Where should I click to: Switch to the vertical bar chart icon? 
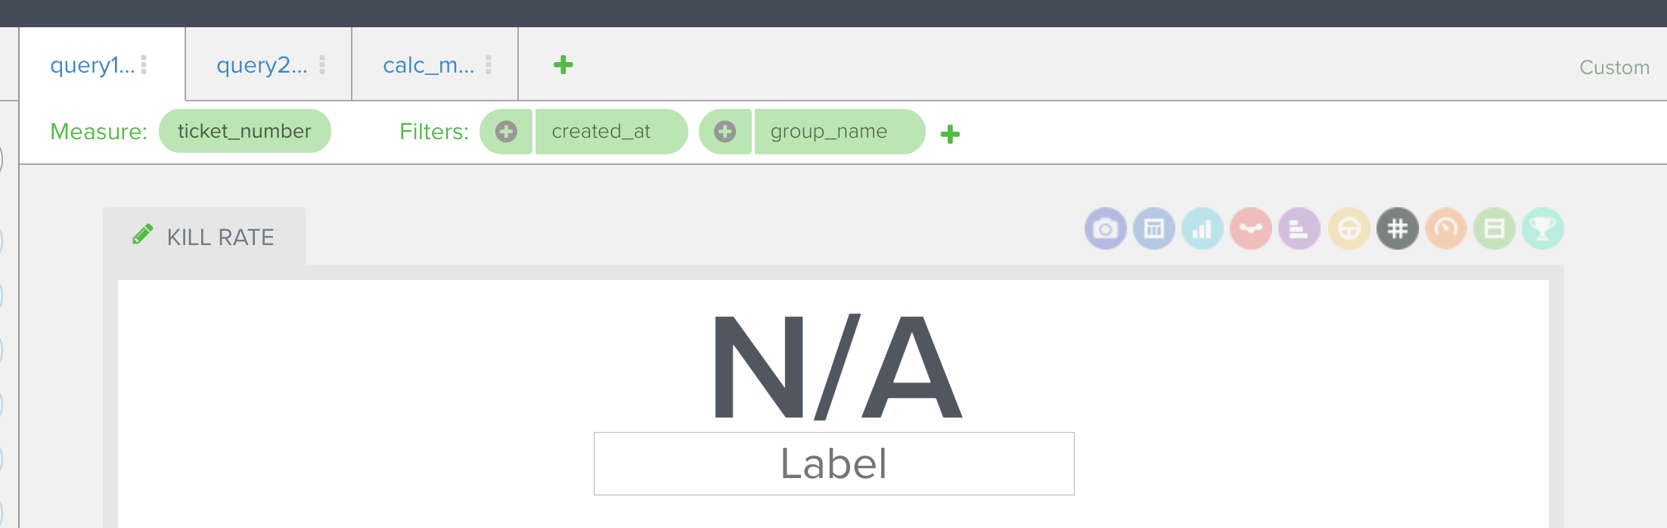click(x=1203, y=228)
